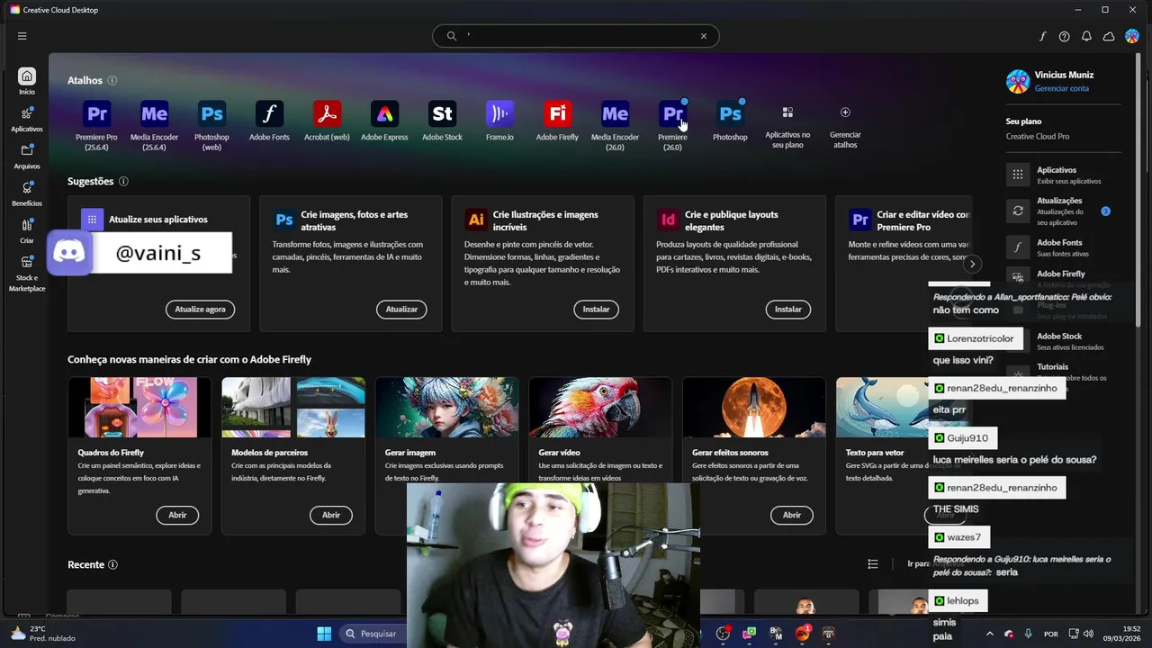Click Atualize agora button

pyautogui.click(x=200, y=309)
